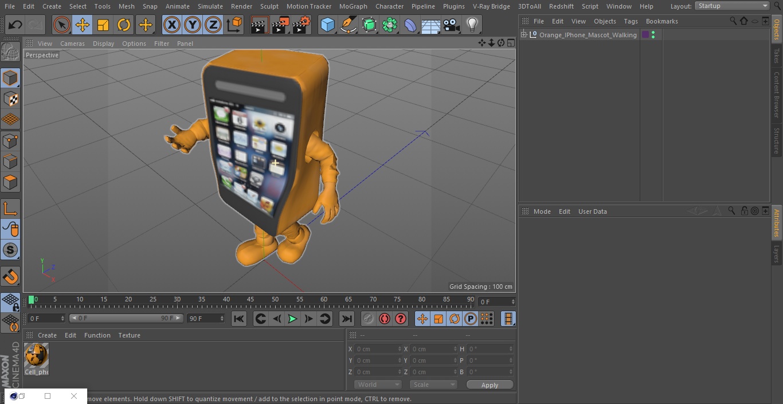Click the H rotation stepper arrows

[511, 348]
